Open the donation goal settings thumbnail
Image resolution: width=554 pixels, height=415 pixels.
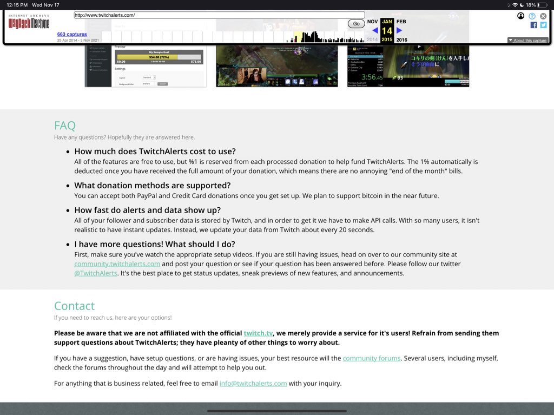click(146, 66)
